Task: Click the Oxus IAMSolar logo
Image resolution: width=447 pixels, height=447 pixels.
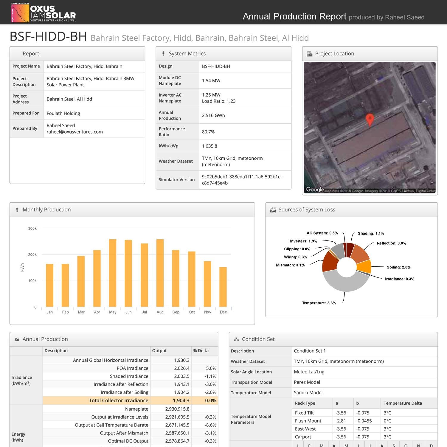Action: click(44, 13)
